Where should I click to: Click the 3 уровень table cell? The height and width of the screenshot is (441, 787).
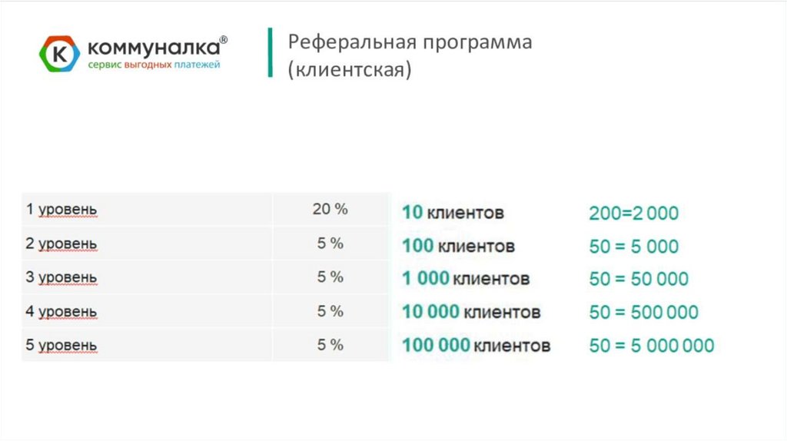(x=61, y=277)
